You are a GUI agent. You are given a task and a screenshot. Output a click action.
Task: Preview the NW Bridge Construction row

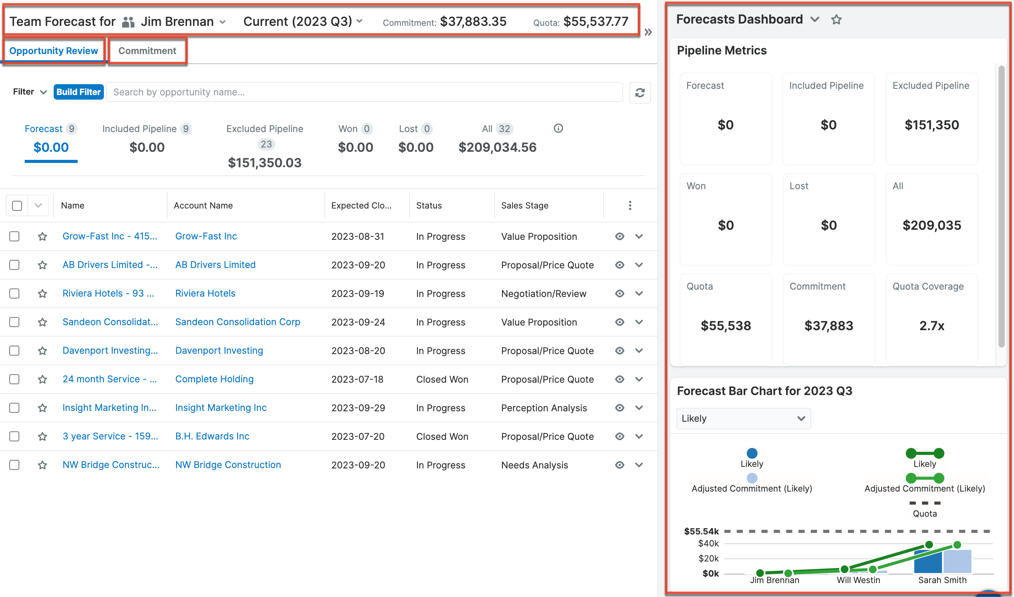click(619, 465)
